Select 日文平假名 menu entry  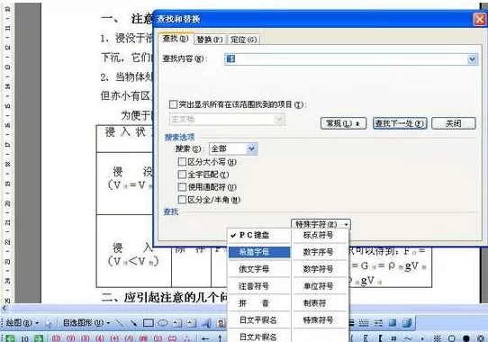(259, 320)
